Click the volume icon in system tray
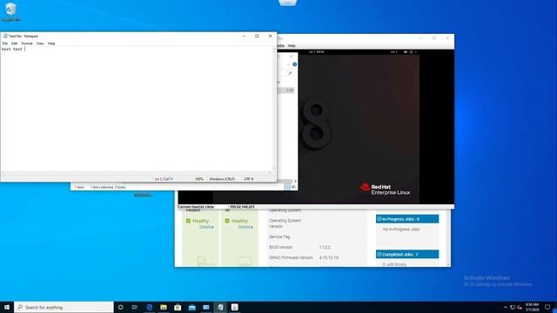The image size is (557, 313). point(520,307)
